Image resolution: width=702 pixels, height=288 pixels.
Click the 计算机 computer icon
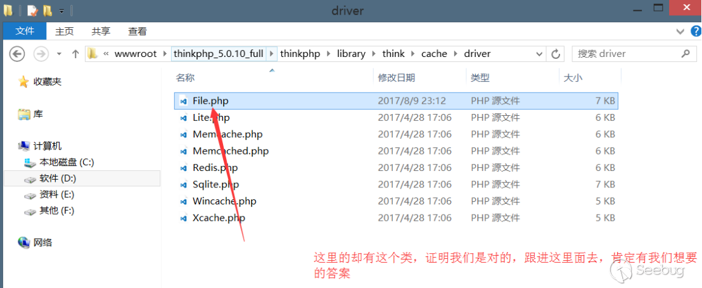coord(23,146)
